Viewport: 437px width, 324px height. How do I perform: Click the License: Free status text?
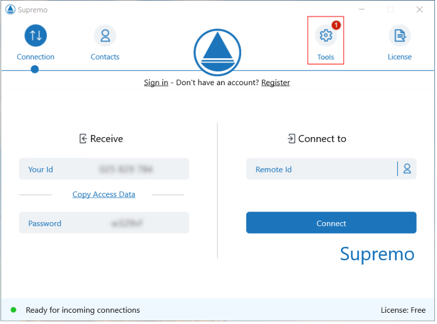coord(403,310)
